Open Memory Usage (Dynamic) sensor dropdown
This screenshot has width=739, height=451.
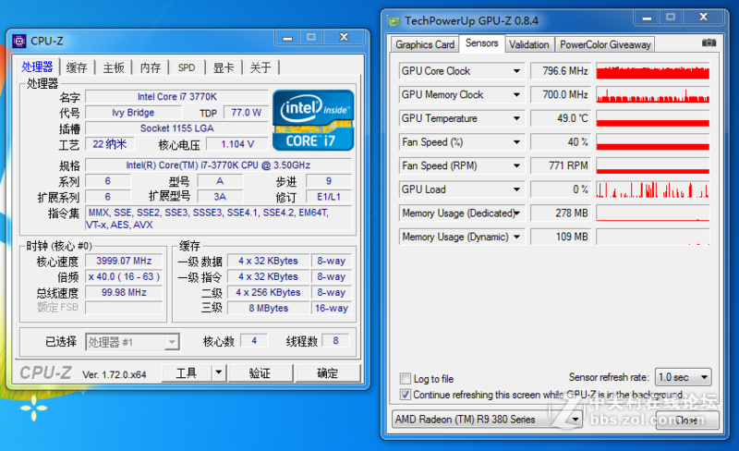point(516,237)
